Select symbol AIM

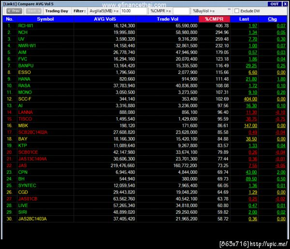pos(22,53)
